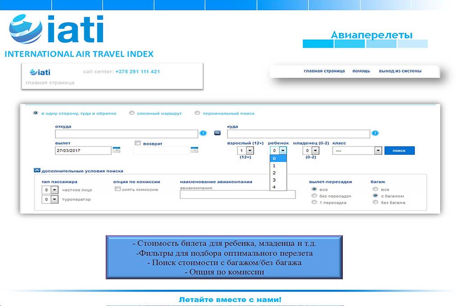This screenshot has width=460, height=306.
Task: Click the help icon next to откуда field
Action: click(x=203, y=133)
